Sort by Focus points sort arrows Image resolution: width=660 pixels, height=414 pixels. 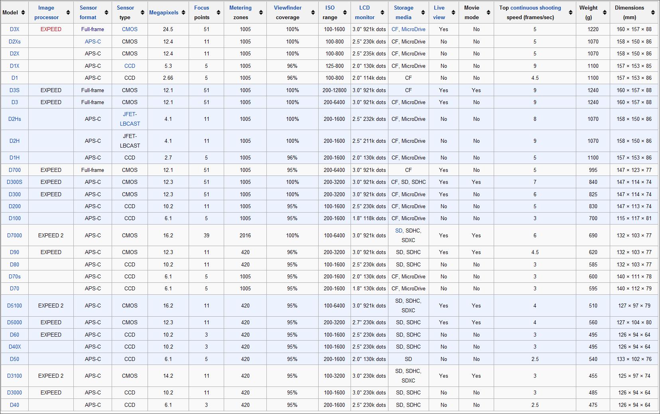point(219,12)
